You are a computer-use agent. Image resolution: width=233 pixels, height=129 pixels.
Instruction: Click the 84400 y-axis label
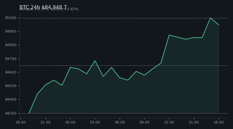(11, 100)
